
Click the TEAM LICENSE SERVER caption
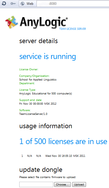(72, 29)
